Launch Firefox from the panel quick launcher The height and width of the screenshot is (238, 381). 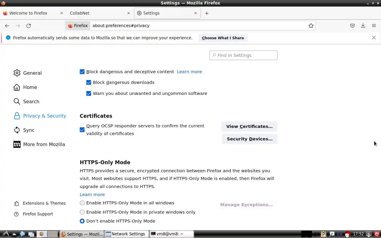tap(41, 234)
